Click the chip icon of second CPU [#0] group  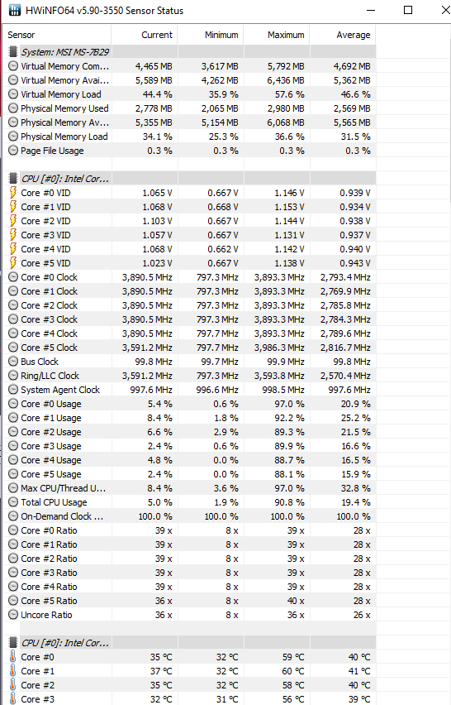click(13, 642)
